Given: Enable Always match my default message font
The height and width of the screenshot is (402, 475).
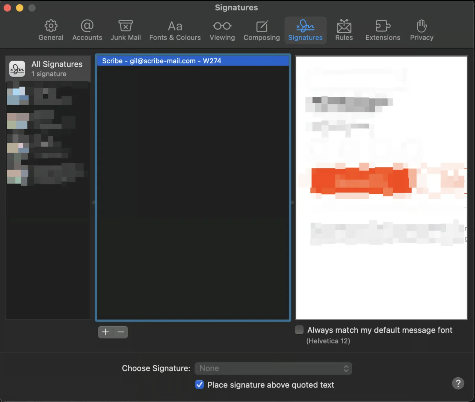Looking at the screenshot, I should 299,330.
